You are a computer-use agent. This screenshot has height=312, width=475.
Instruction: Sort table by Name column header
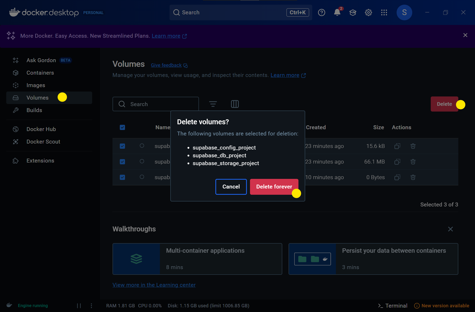(163, 127)
